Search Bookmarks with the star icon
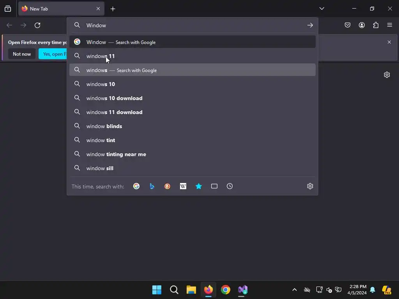Screen dimensions: 399x299 (x=199, y=186)
